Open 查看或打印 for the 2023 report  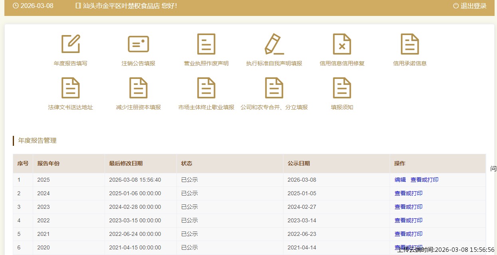coord(408,207)
